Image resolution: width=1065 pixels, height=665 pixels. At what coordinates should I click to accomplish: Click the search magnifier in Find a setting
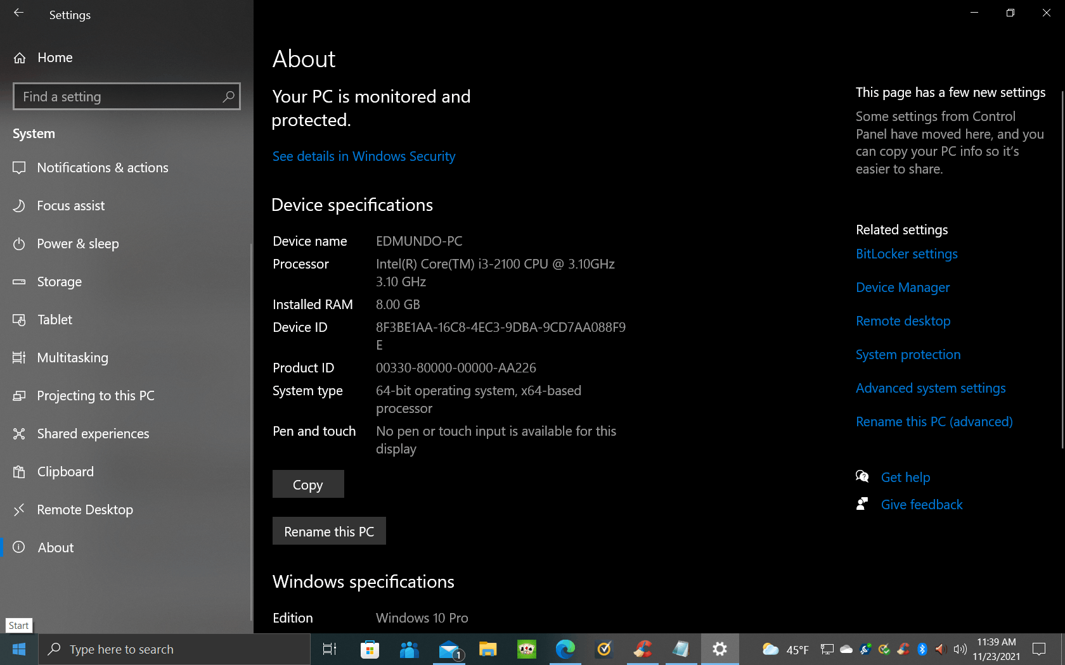click(229, 96)
